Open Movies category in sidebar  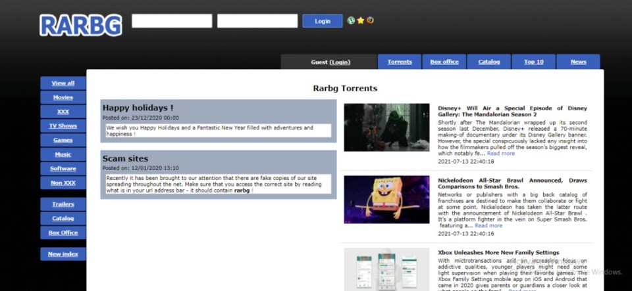(63, 97)
